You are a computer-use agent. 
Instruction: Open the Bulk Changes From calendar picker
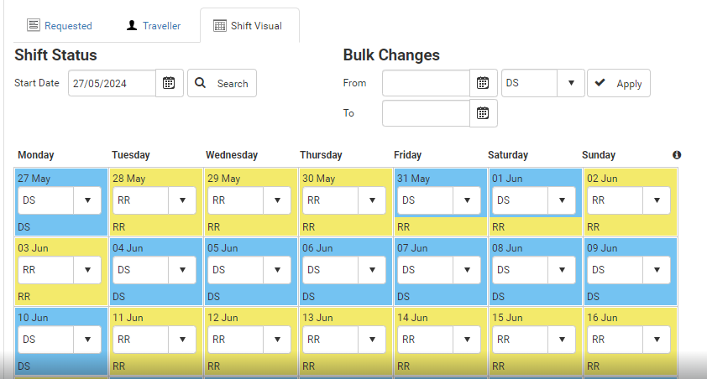coord(483,83)
